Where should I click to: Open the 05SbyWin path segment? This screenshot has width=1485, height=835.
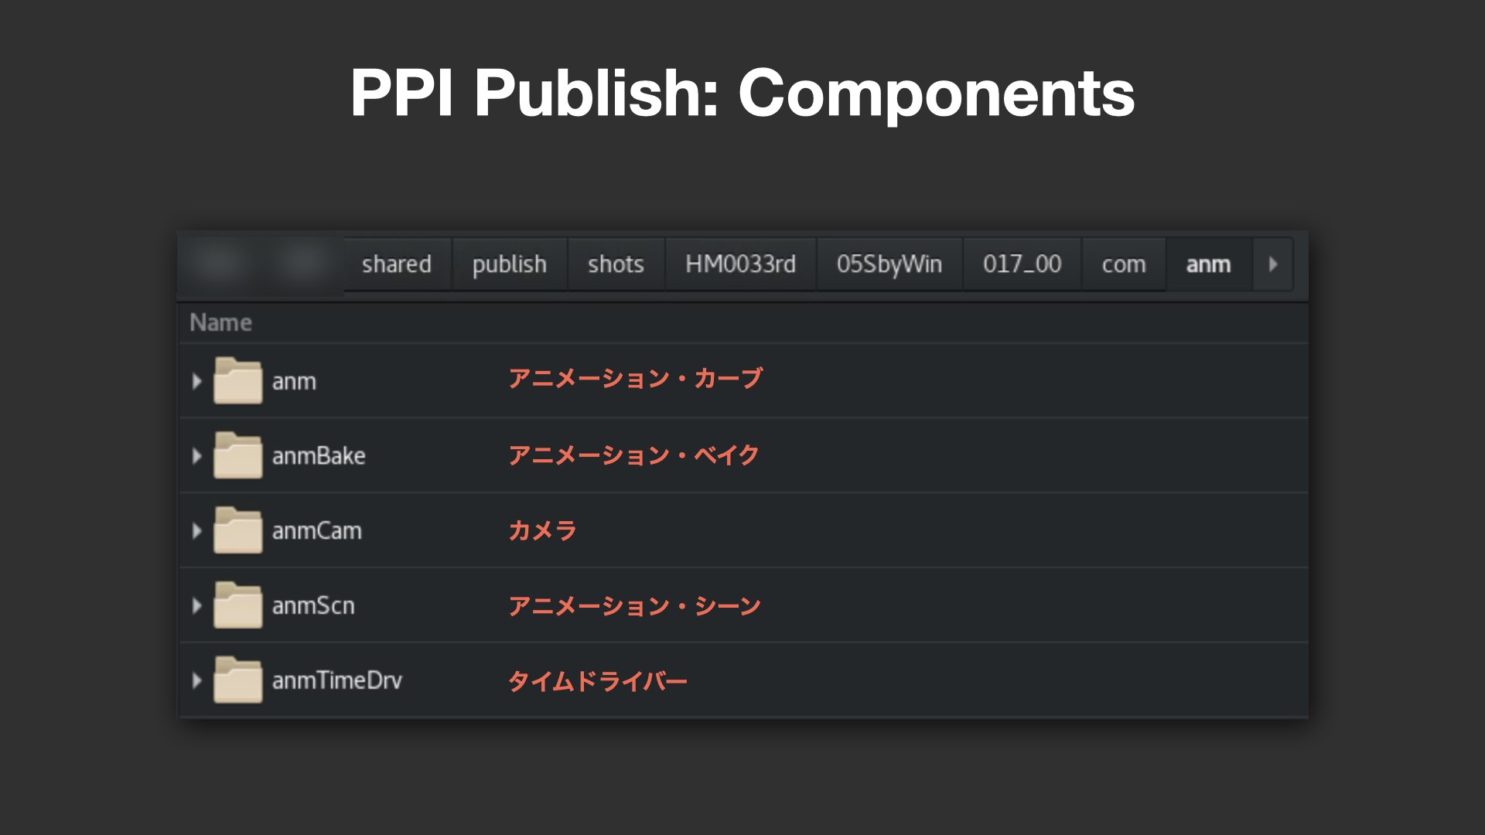point(889,264)
